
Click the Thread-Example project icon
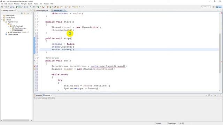6,34
